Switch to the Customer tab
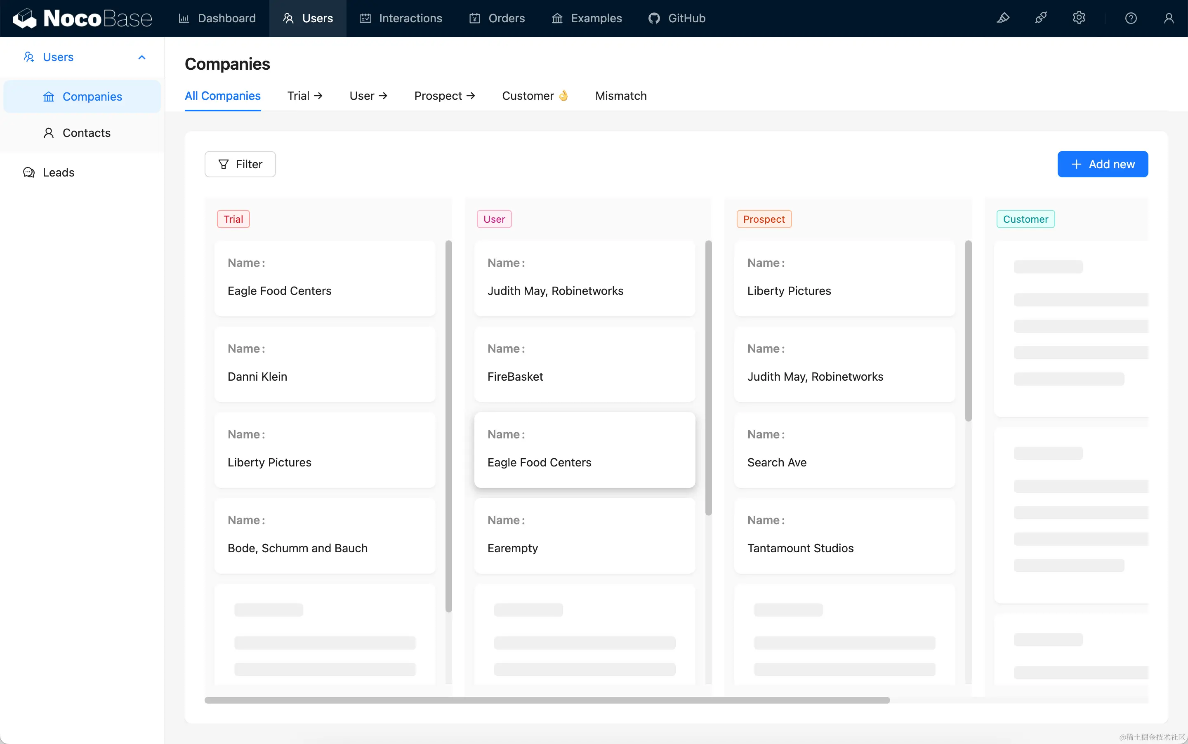 pyautogui.click(x=535, y=95)
